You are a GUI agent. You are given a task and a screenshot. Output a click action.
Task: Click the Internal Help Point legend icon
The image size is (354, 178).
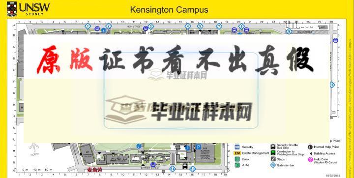click(310, 147)
